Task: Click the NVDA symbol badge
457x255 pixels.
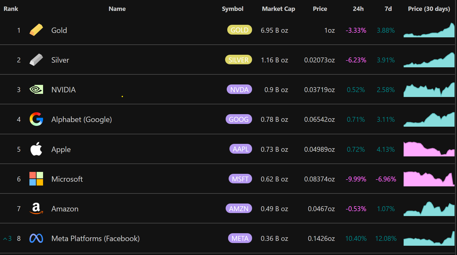Action: pyautogui.click(x=239, y=89)
